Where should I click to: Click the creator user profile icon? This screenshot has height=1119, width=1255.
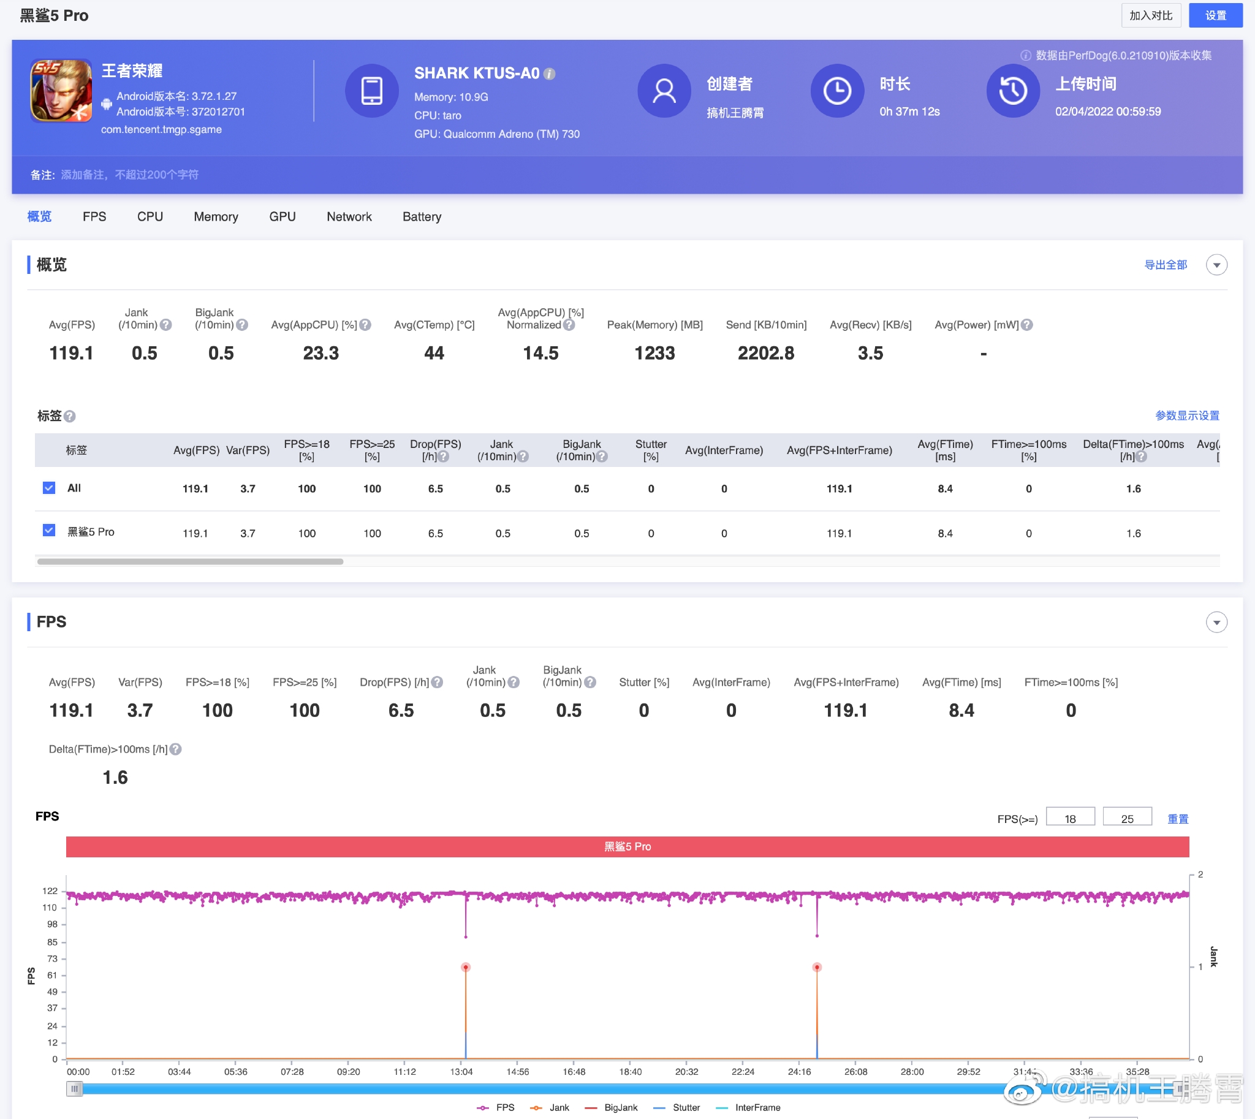(x=664, y=91)
